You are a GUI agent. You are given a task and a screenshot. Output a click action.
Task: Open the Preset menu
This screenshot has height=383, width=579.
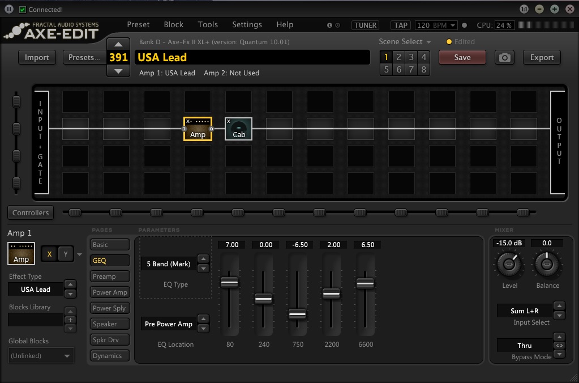139,25
